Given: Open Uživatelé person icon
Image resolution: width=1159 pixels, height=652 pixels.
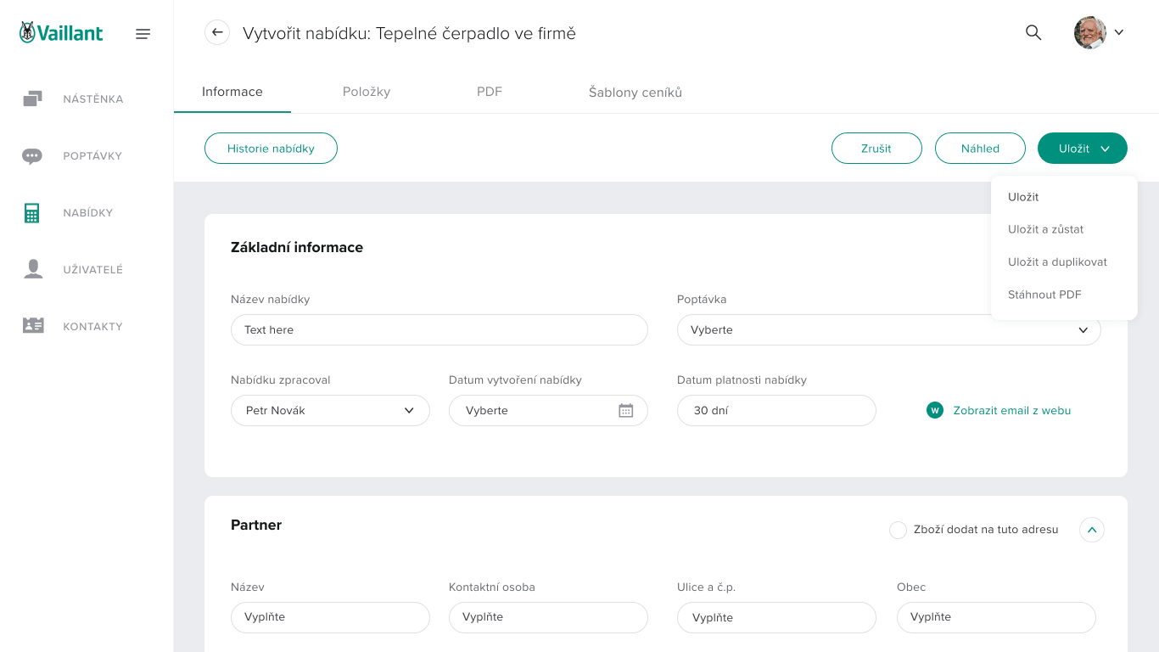Looking at the screenshot, I should coord(33,269).
